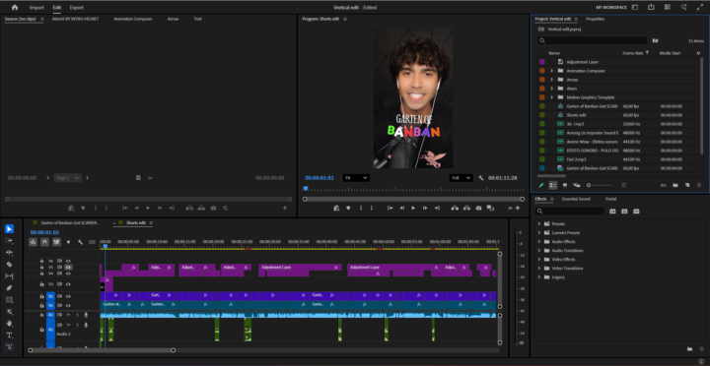Toggle the lock on track V2
This screenshot has width=710, height=366.
(x=41, y=296)
